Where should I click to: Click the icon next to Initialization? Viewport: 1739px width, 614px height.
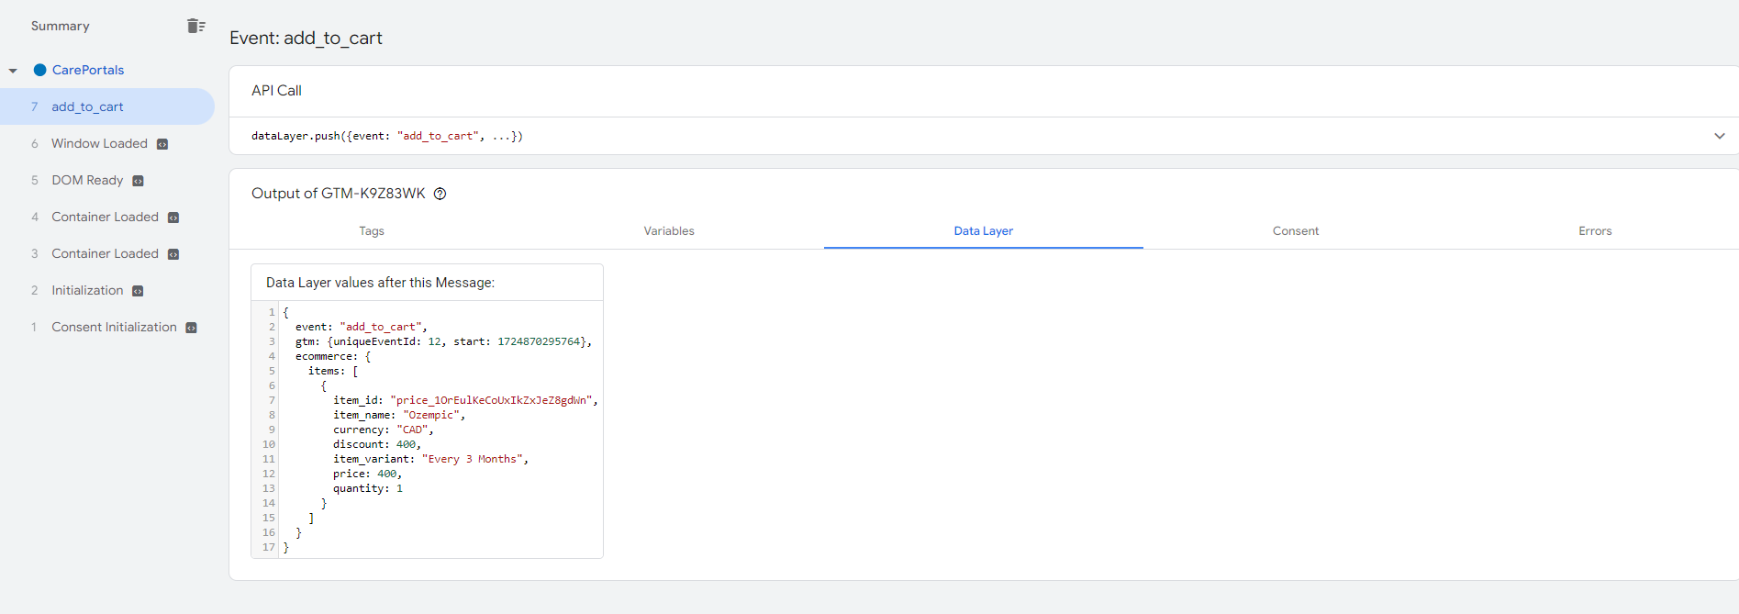pos(138,291)
